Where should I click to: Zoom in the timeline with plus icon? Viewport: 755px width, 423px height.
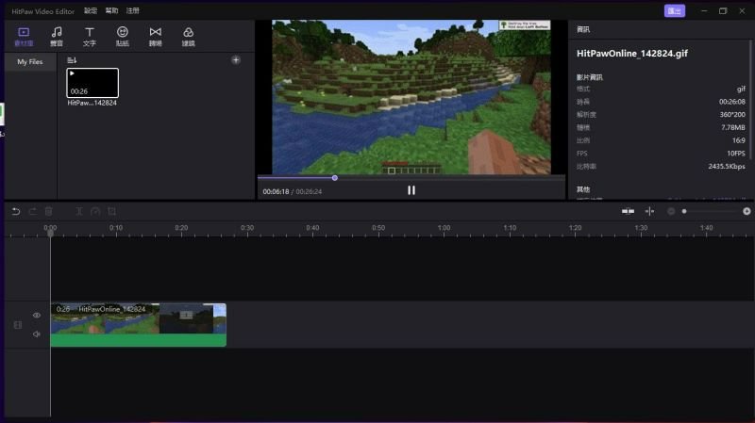click(x=747, y=211)
